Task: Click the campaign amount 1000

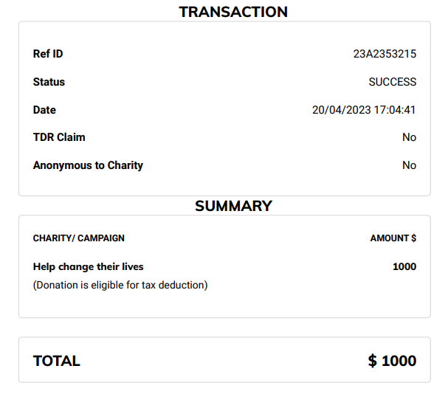Action: 404,266
